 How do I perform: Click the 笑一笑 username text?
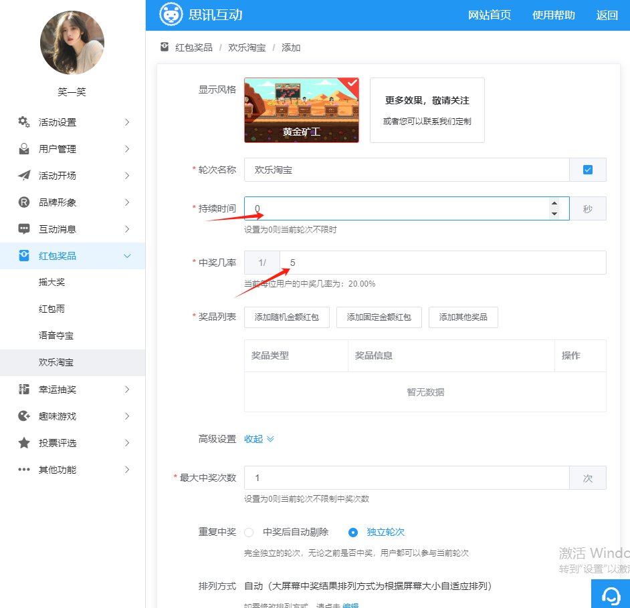click(72, 92)
